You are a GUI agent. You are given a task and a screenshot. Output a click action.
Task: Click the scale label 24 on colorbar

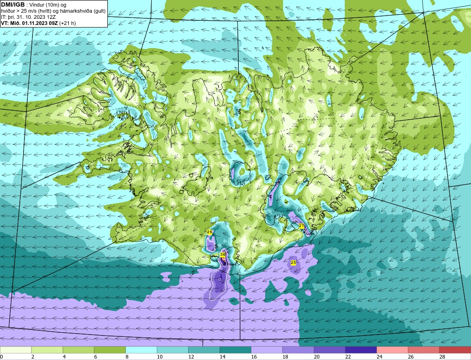point(379,357)
